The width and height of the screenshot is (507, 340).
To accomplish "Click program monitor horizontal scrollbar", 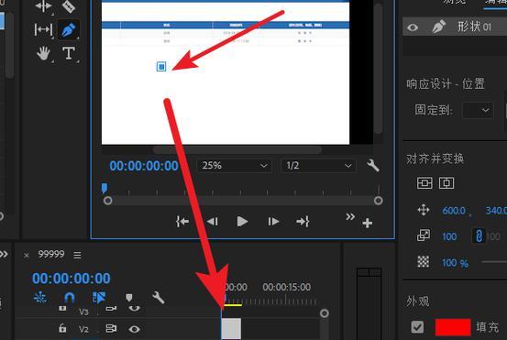I will 237,150.
